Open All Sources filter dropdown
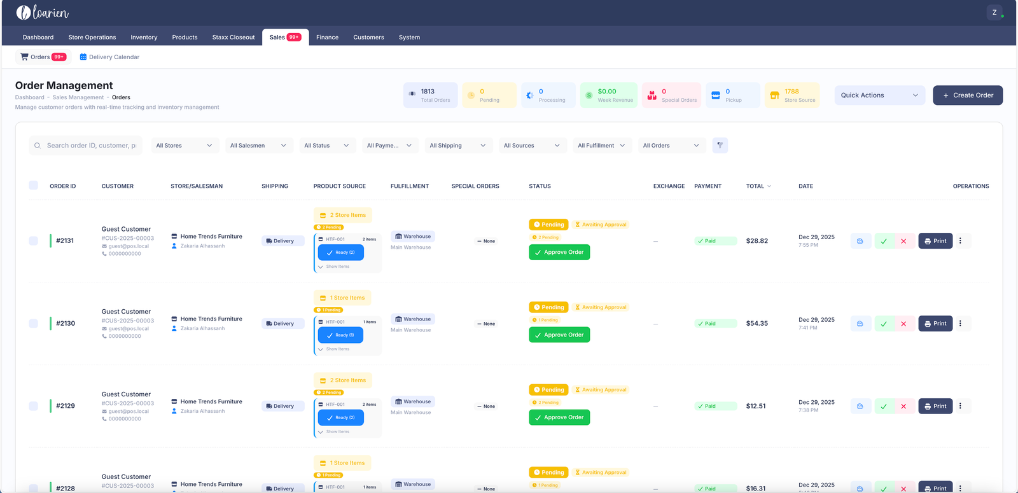 pos(533,146)
